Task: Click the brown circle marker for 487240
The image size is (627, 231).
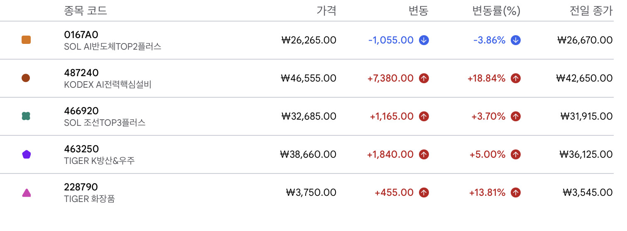Action: tap(26, 78)
